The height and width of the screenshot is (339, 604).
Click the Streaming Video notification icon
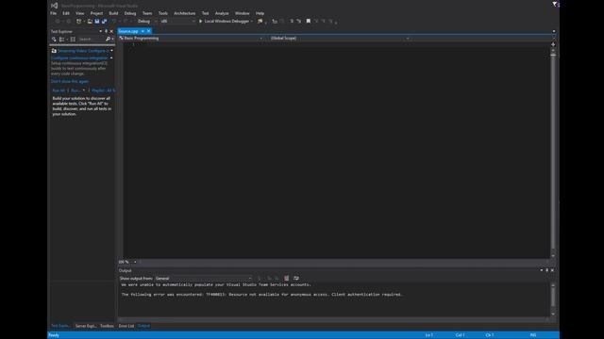click(54, 51)
